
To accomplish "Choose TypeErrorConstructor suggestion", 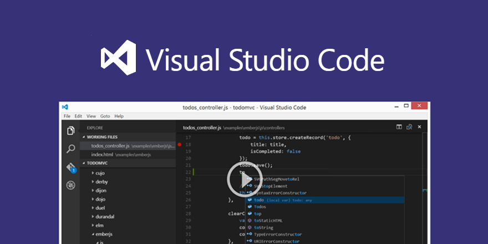I will coord(325,235).
